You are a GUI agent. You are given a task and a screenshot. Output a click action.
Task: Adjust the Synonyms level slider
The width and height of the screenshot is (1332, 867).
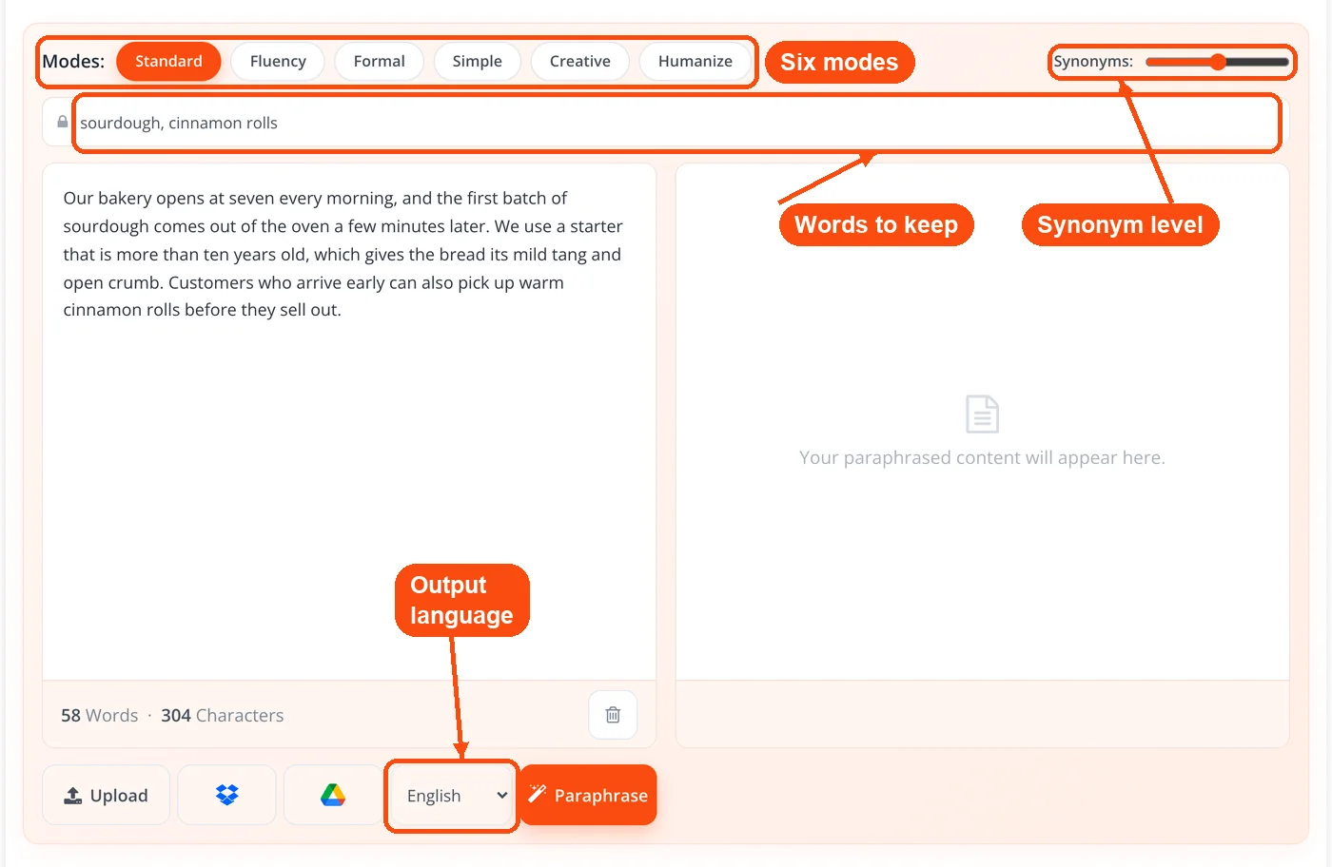1217,62
